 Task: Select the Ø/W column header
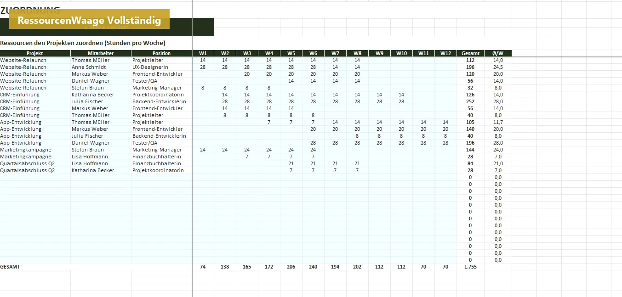(x=498, y=53)
